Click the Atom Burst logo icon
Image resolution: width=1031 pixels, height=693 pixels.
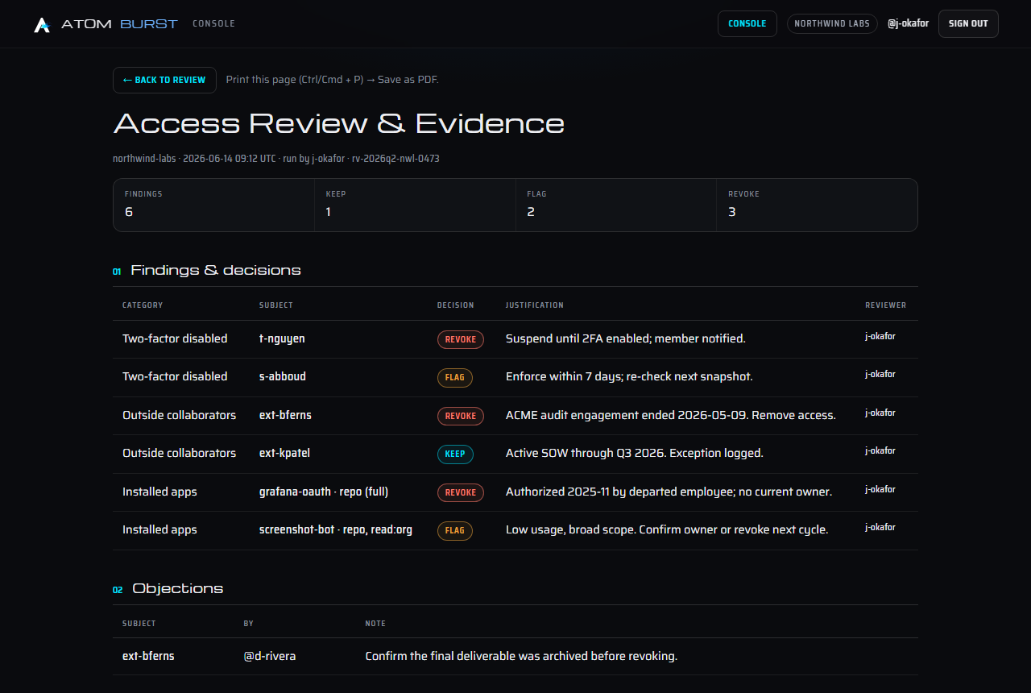[42, 24]
